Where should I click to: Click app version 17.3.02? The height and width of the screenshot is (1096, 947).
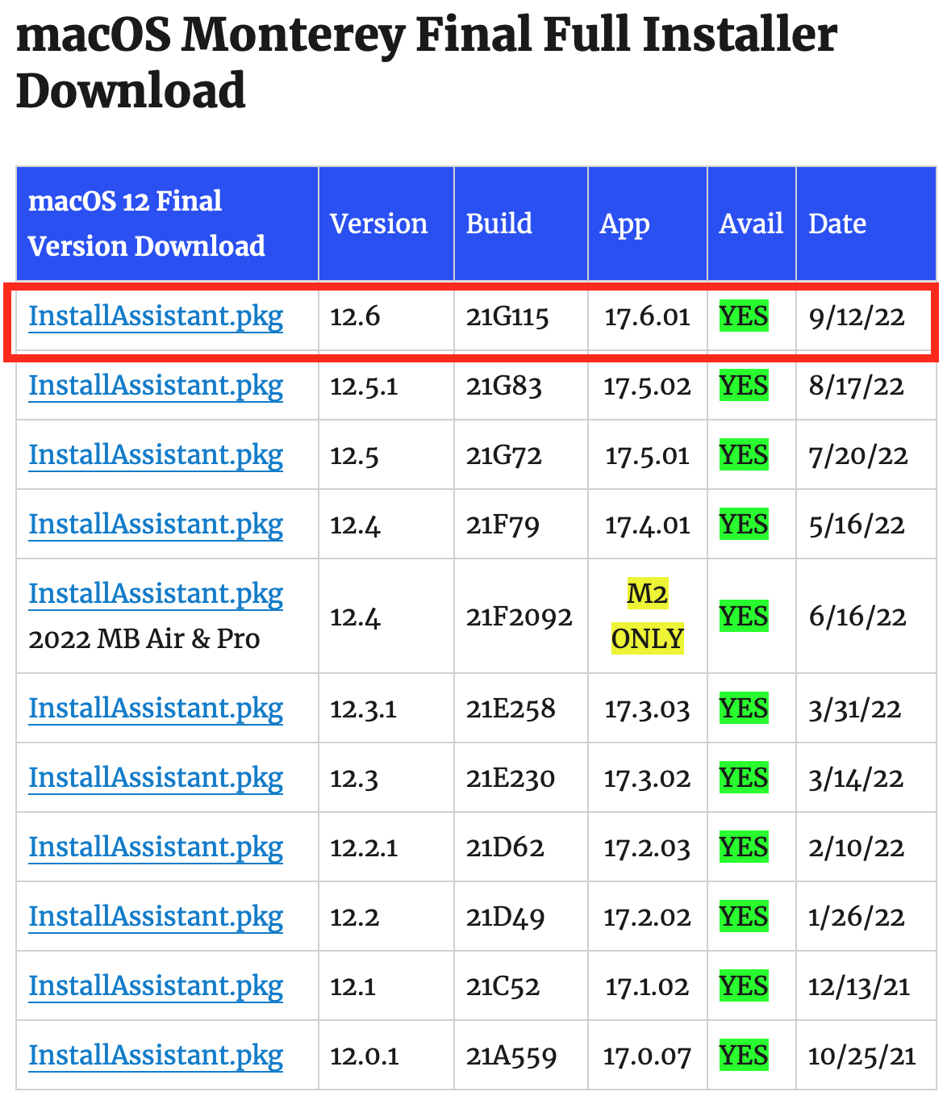(x=648, y=779)
